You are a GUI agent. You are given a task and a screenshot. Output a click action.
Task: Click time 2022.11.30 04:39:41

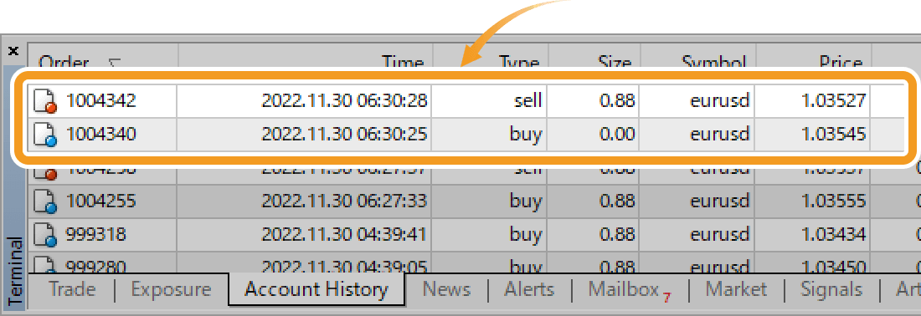click(343, 235)
